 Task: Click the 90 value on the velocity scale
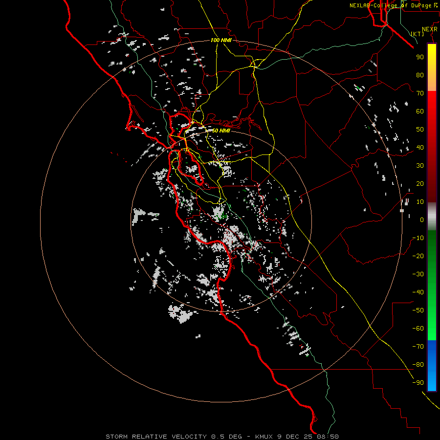click(x=420, y=57)
